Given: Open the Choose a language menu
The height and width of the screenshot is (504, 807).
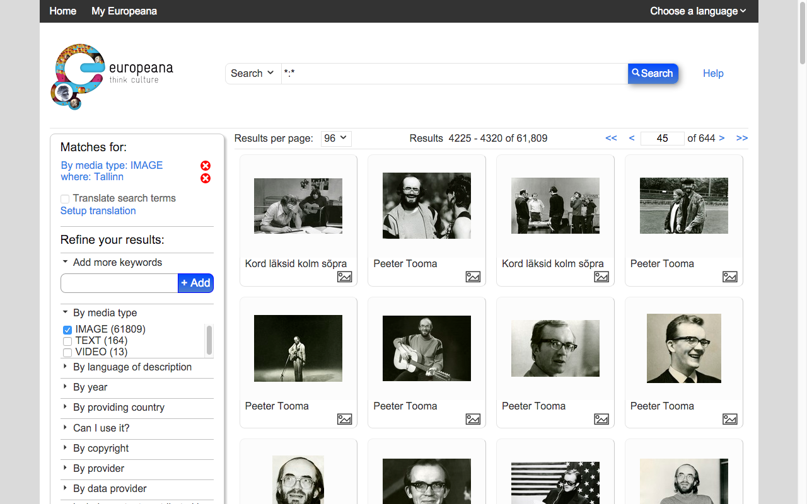Looking at the screenshot, I should pos(698,11).
